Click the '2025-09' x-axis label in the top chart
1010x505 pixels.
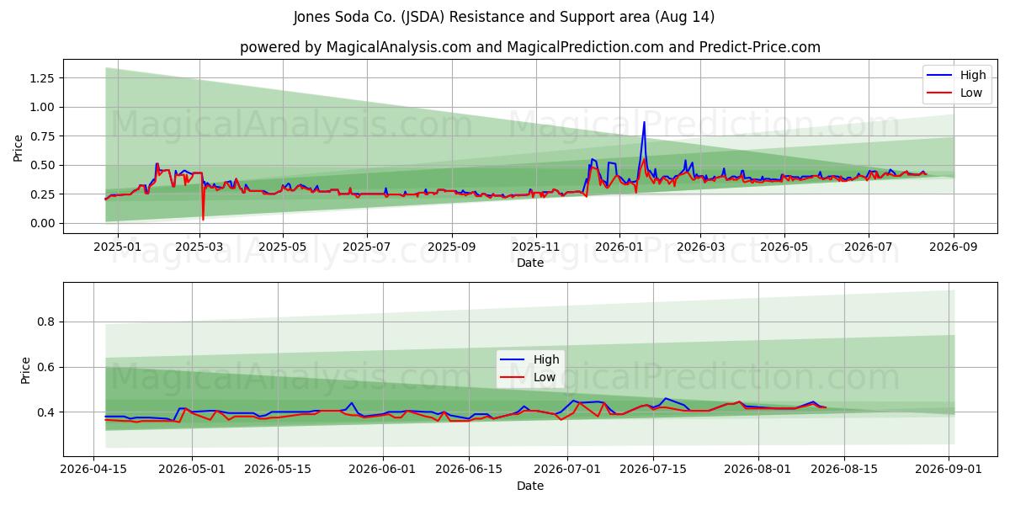tap(452, 247)
